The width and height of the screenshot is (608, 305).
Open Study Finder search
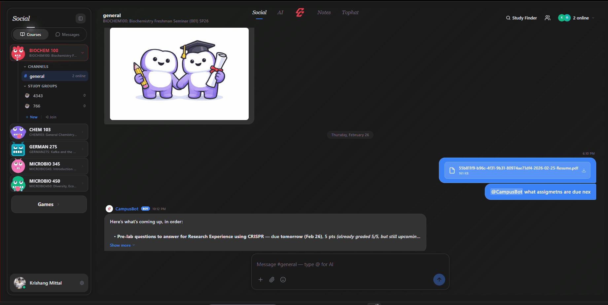pos(521,18)
